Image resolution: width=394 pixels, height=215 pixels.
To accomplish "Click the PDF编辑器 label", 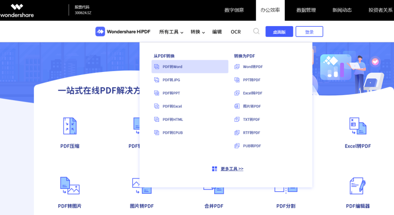I will click(x=358, y=206).
